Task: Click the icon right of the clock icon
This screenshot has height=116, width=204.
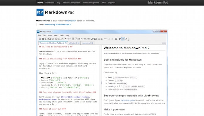Action: click(x=120, y=39)
